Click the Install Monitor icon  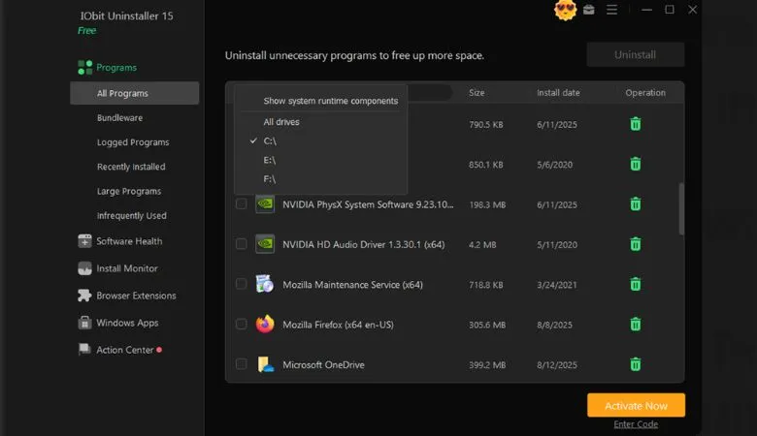click(x=84, y=268)
